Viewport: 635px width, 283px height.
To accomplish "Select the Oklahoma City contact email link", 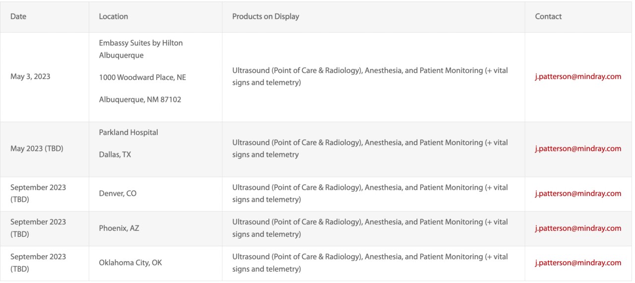I will click(x=578, y=263).
